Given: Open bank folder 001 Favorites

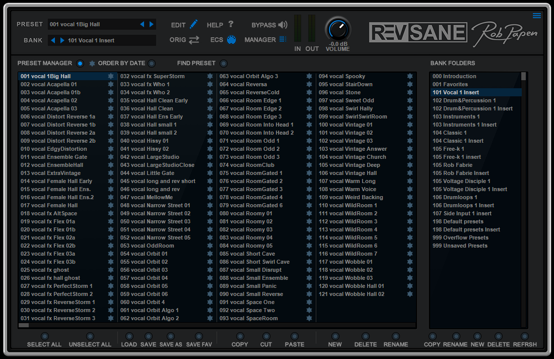Looking at the screenshot, I should (475, 84).
